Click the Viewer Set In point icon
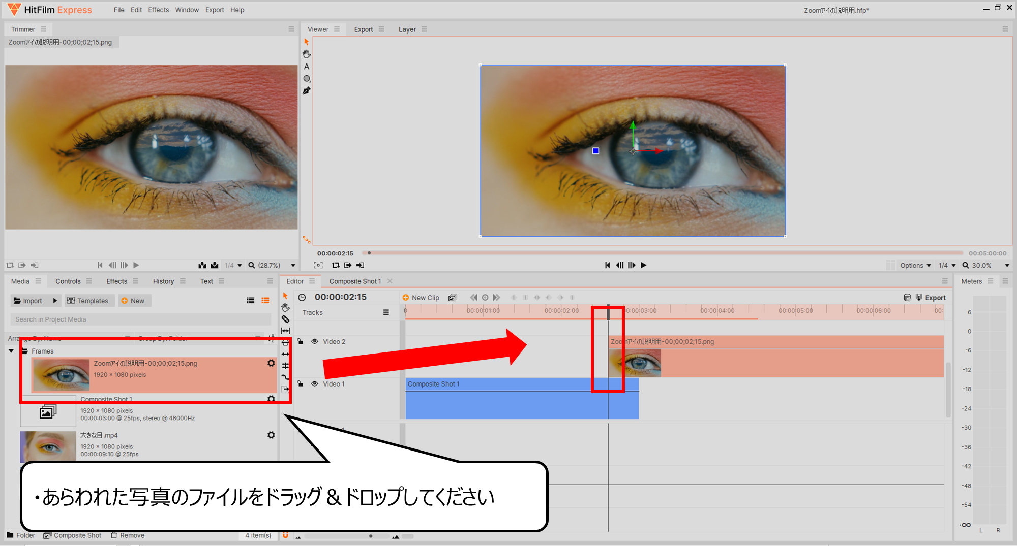Image resolution: width=1017 pixels, height=546 pixels. [348, 265]
